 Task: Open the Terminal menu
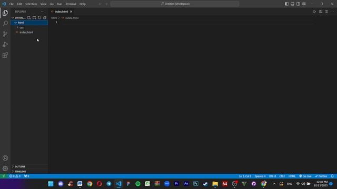(71, 4)
